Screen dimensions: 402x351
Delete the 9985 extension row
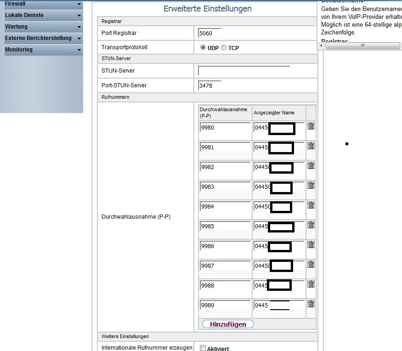tap(311, 225)
